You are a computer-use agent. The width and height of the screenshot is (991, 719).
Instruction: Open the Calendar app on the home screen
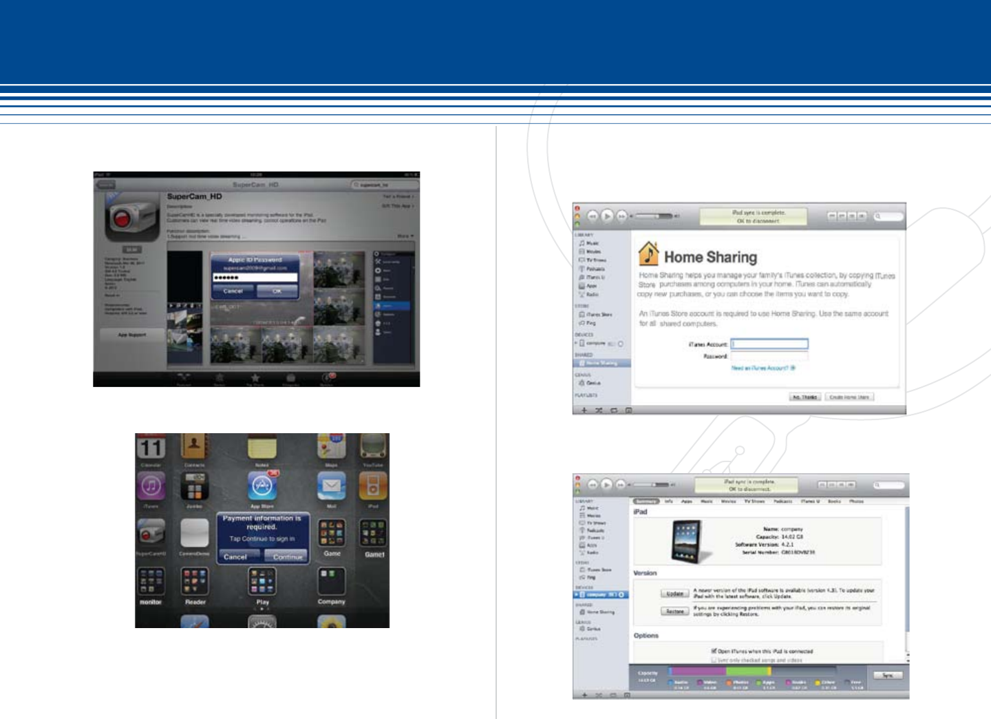[151, 448]
